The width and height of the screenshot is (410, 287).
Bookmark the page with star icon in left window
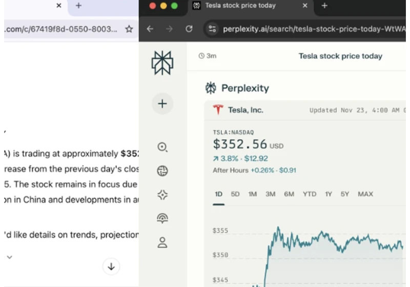coord(129,29)
